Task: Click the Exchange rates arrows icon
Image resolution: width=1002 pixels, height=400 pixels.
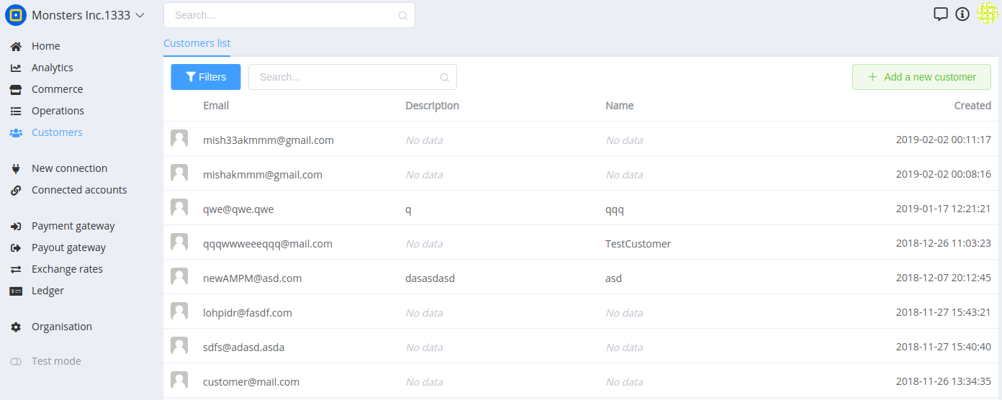Action: coord(16,269)
